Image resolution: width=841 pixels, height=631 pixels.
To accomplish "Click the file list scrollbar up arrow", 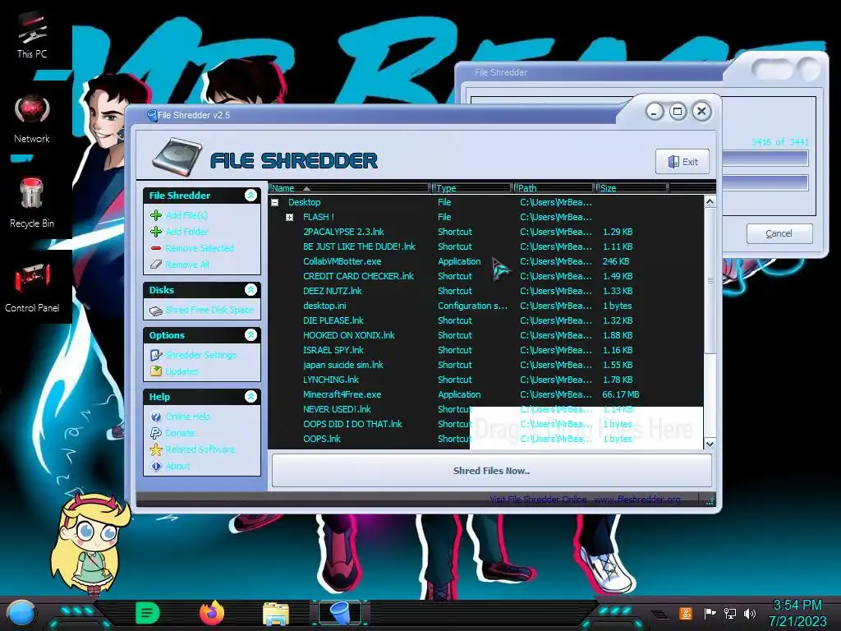I will (710, 202).
